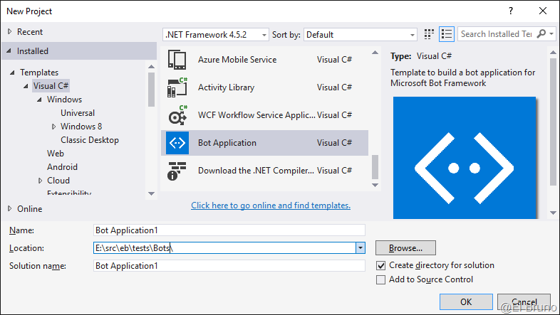This screenshot has width=560, height=315.
Task: Click the search magnifier icon
Action: click(541, 34)
